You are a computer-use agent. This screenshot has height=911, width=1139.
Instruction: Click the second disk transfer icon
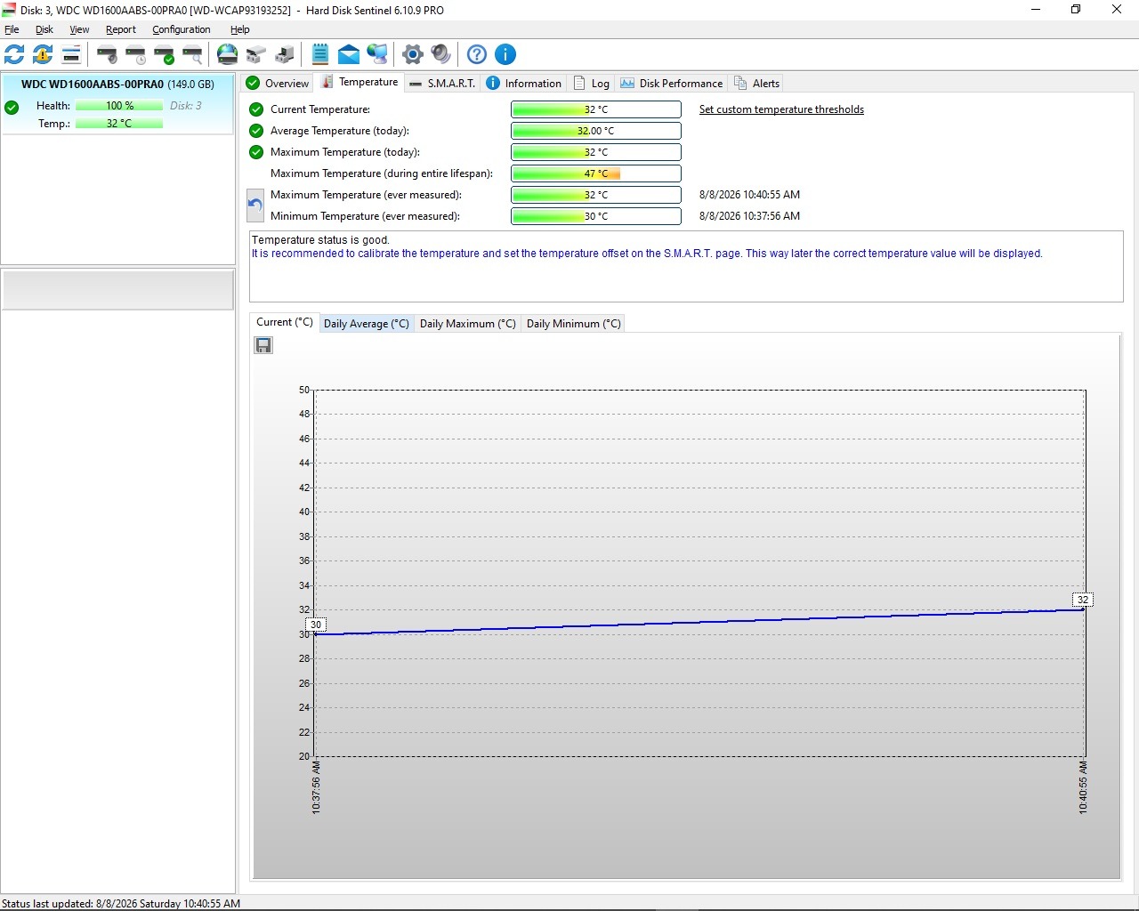coord(285,54)
